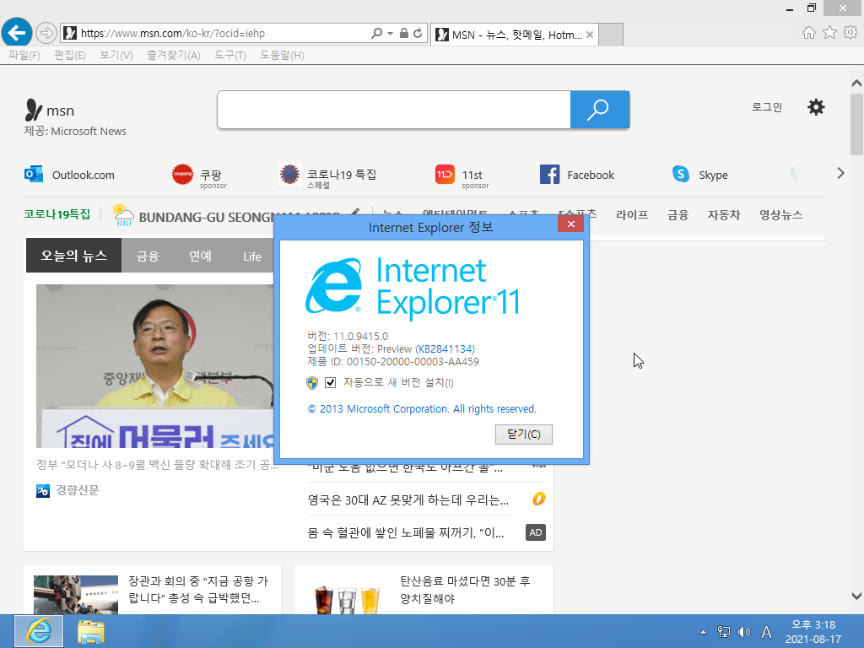This screenshot has height=648, width=864.
Task: Click the weather icon next to BUNDANG-GU
Action: pyautogui.click(x=123, y=215)
